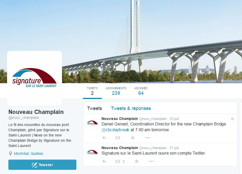Viewport: 242px width, 174px height.
Task: Click the Tweets count 2 stat
Action: point(92,91)
